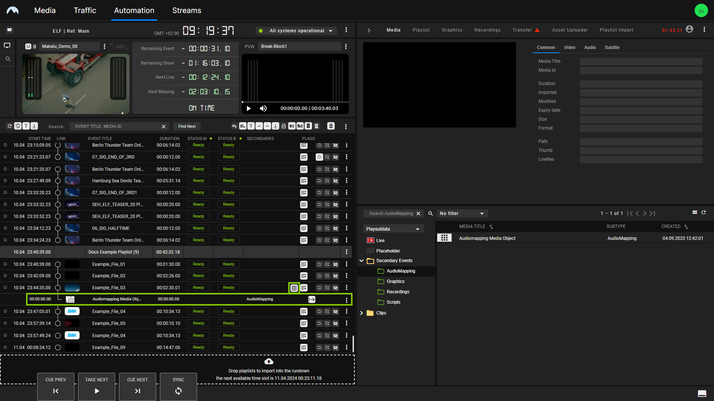Click the PVW speaker volume icon
The height and width of the screenshot is (401, 714).
pos(263,108)
